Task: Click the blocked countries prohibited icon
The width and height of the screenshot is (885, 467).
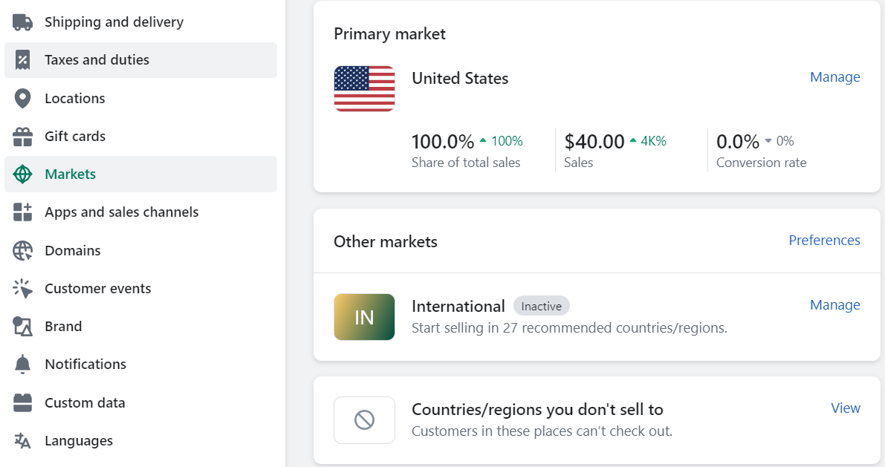Action: (364, 420)
